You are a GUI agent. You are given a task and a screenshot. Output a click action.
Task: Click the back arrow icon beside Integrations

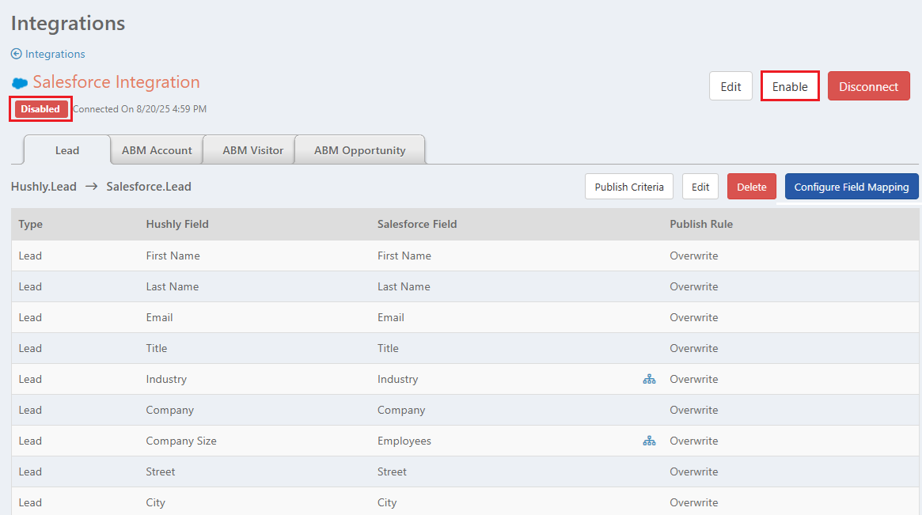pos(17,54)
